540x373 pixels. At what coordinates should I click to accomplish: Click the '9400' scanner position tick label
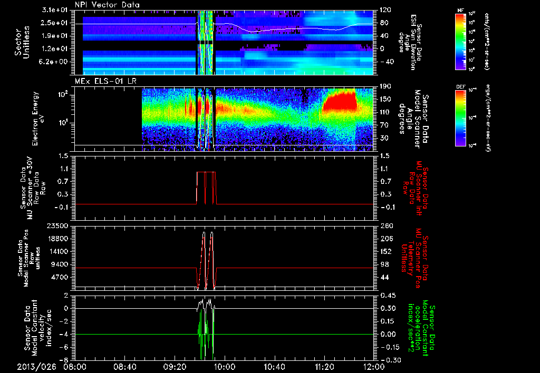[60, 264]
